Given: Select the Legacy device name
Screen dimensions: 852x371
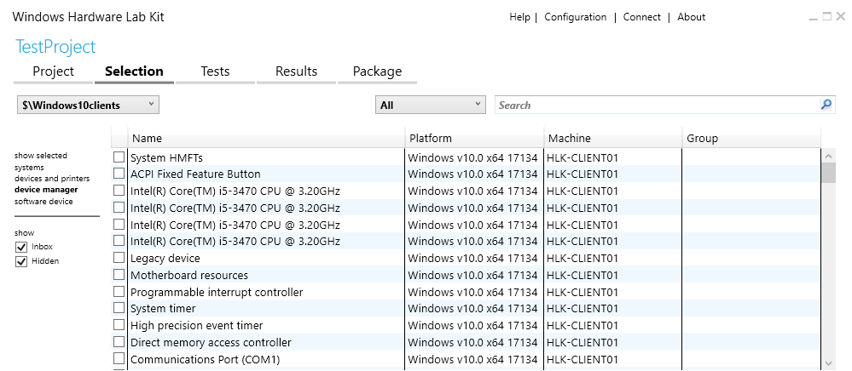Looking at the screenshot, I should [x=165, y=258].
